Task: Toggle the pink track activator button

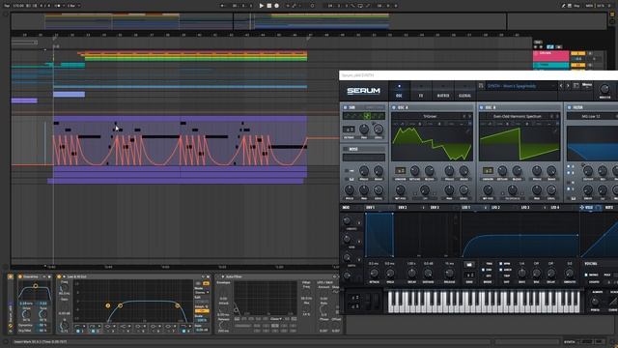Action: click(x=577, y=53)
